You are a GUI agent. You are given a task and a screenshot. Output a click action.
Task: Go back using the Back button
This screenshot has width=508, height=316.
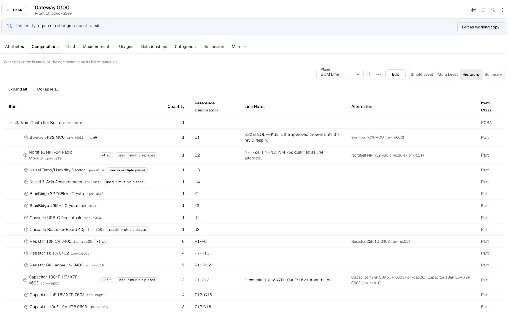(x=14, y=10)
